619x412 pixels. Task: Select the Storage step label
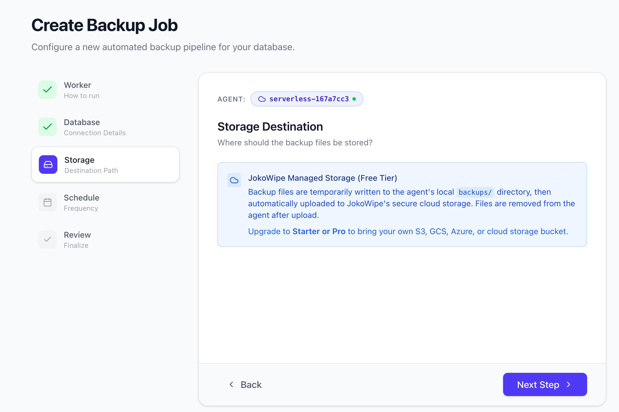point(79,160)
